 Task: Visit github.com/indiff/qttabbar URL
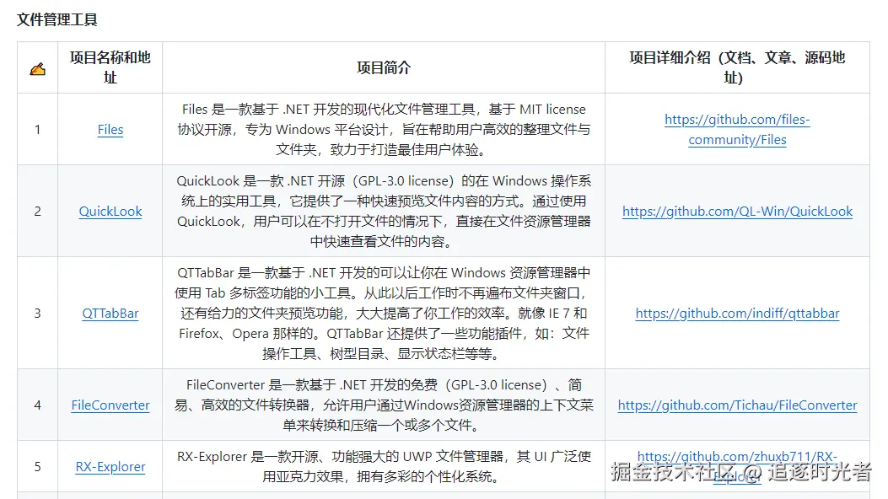tap(737, 313)
